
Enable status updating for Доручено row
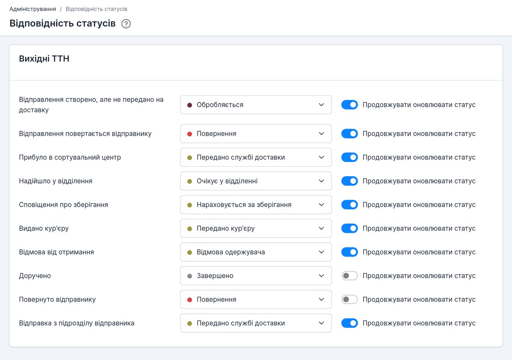pos(350,276)
